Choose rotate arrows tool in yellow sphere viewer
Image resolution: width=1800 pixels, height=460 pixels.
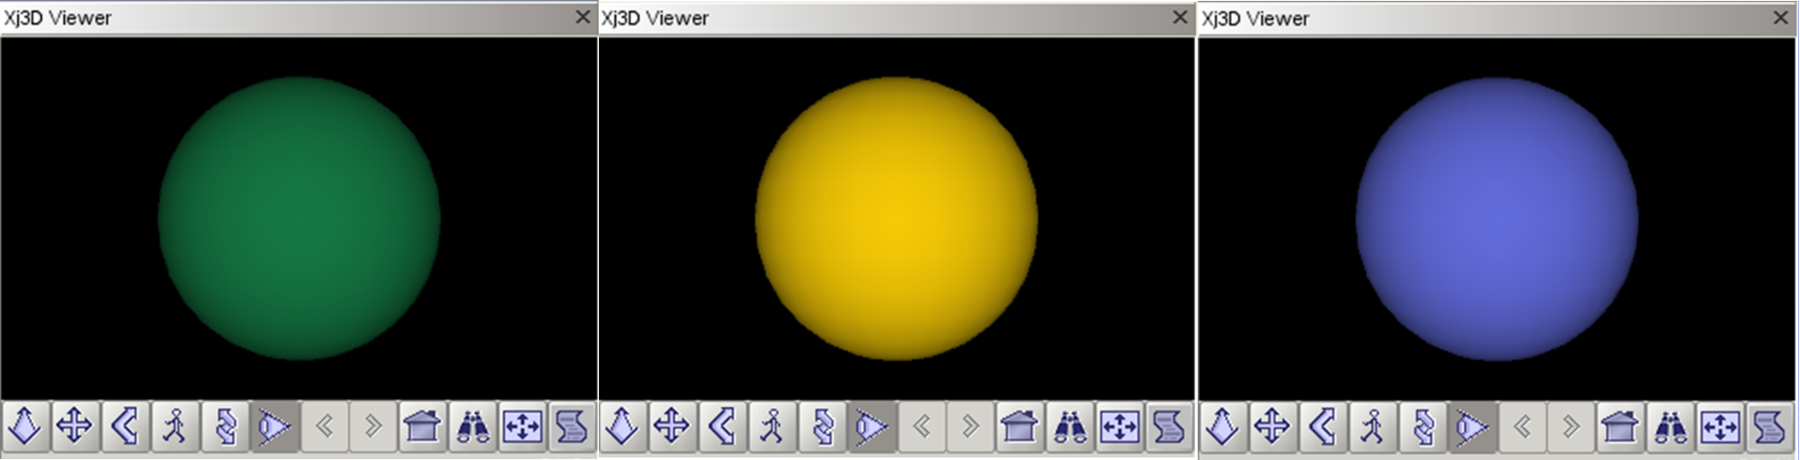822,425
